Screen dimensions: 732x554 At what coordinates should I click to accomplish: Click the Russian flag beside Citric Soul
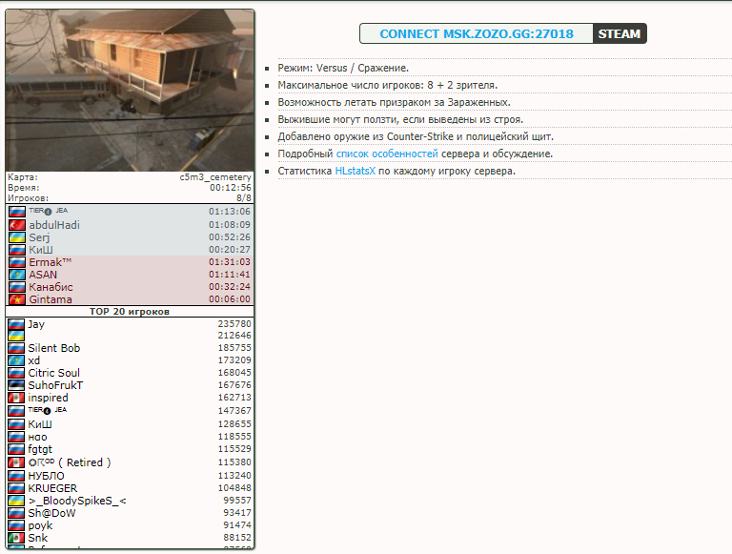click(16, 373)
